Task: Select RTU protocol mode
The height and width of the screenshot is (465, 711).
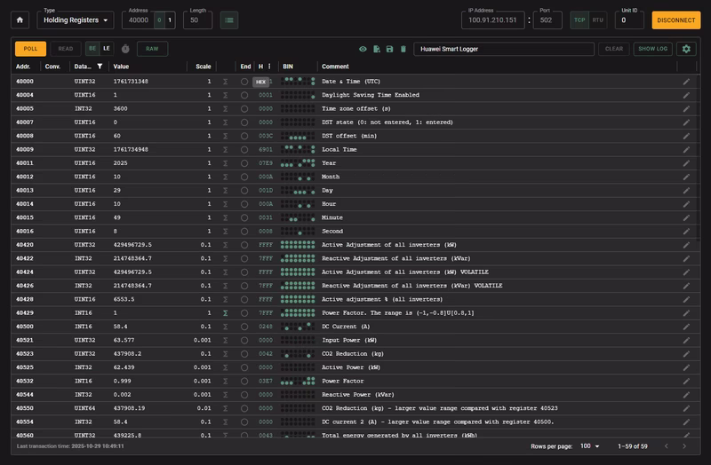Action: [598, 20]
